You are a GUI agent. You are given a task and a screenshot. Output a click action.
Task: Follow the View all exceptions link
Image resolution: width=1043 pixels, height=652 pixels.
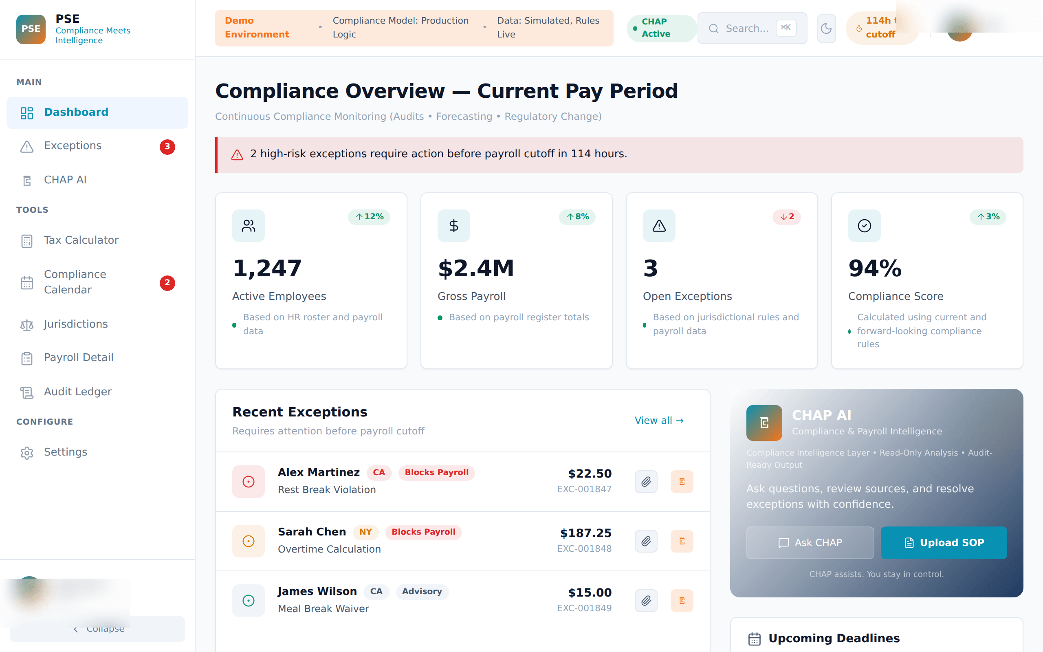point(659,420)
